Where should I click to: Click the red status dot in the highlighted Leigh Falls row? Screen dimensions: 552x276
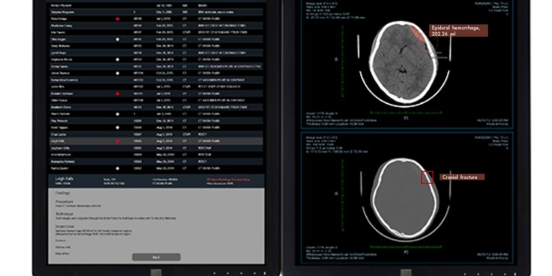(x=118, y=141)
